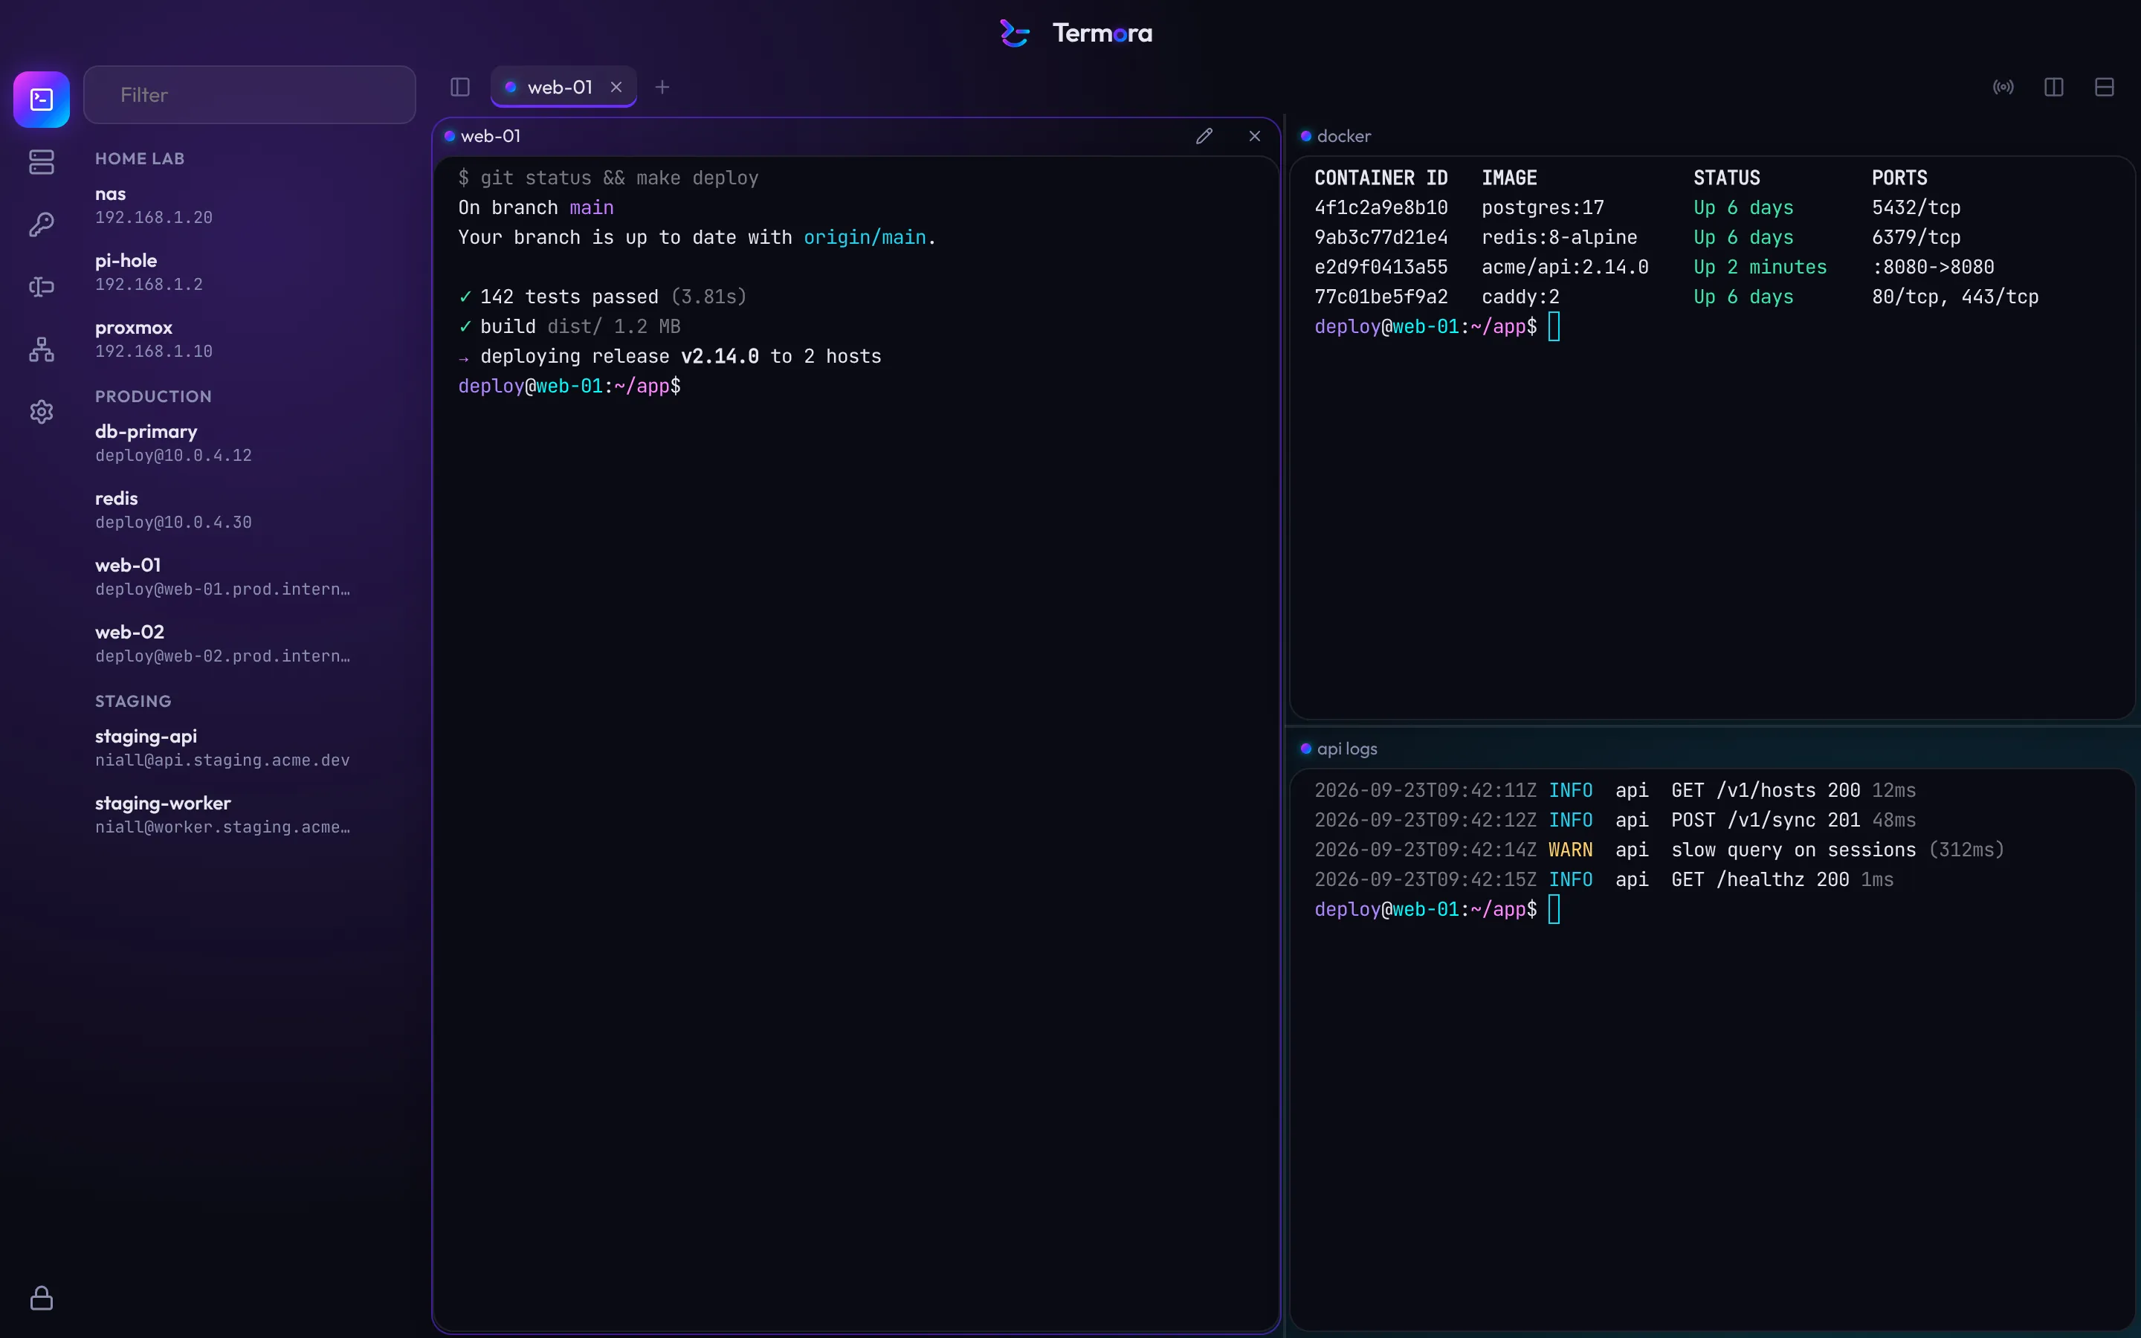Click the PRODUCTION group header

pyautogui.click(x=153, y=396)
